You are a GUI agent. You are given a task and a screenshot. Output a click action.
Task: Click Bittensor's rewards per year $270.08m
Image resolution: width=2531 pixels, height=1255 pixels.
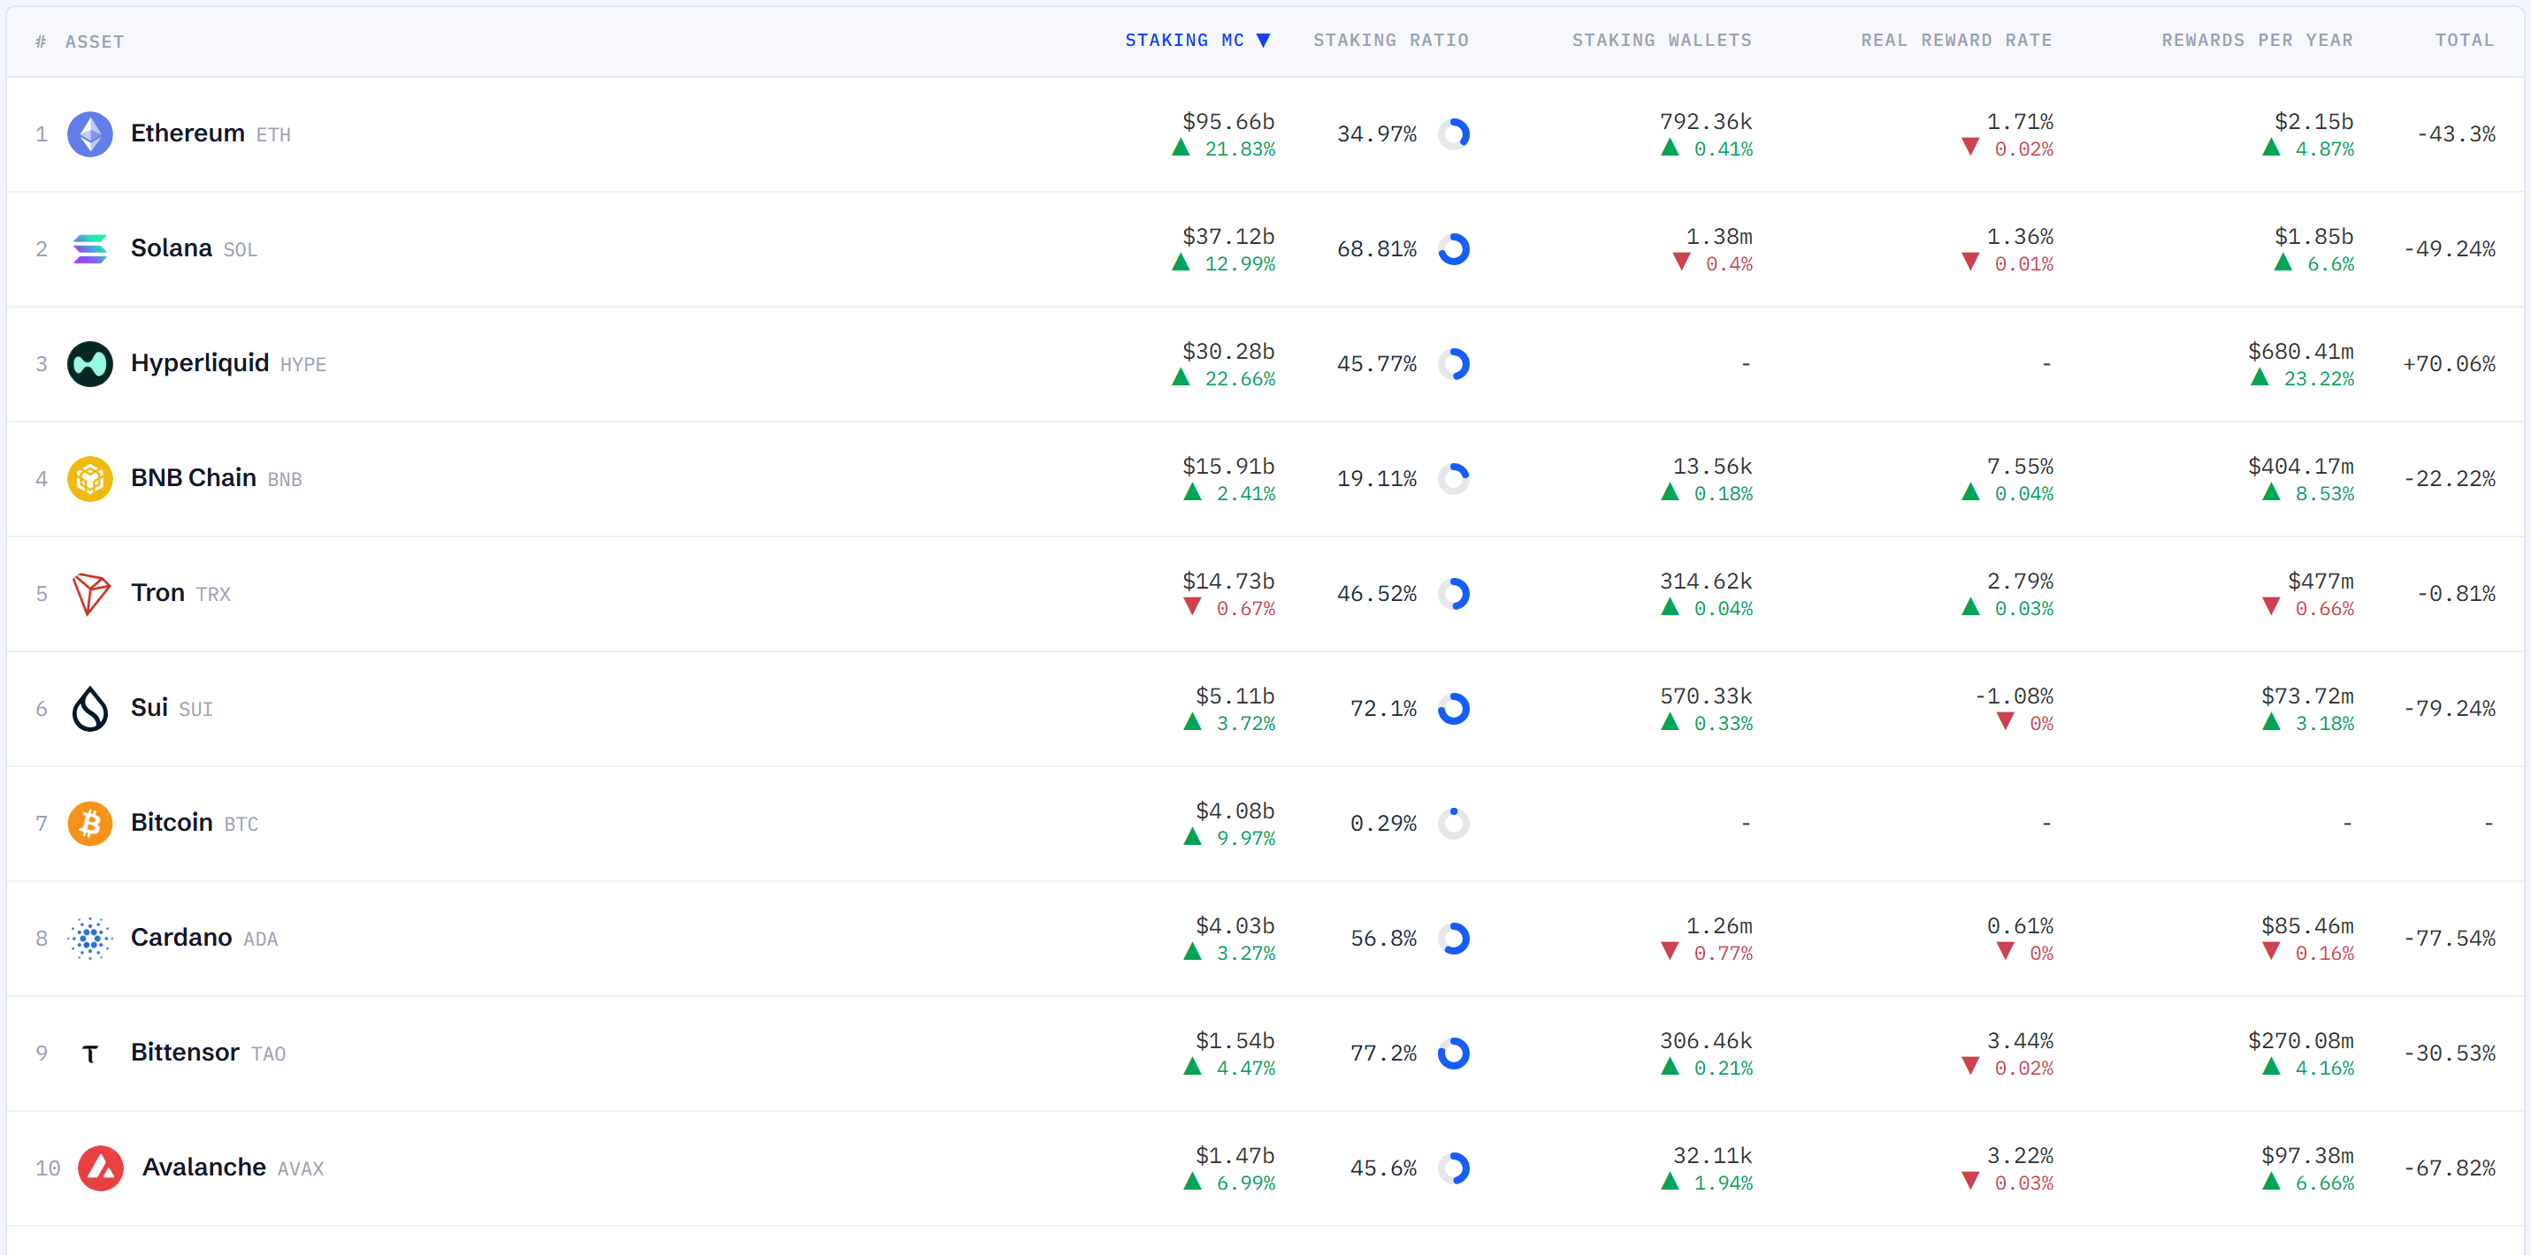tap(2301, 1041)
